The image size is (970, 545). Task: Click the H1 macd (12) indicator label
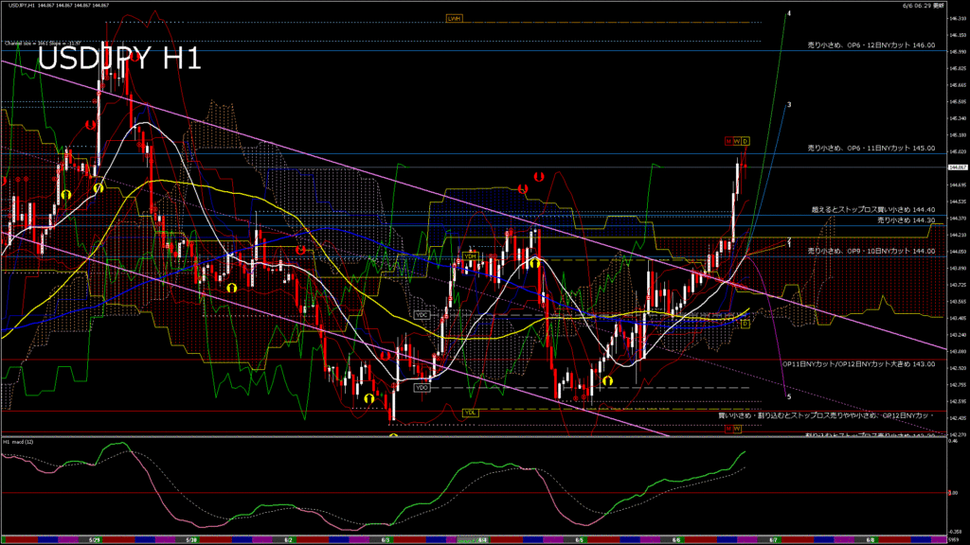point(19,443)
